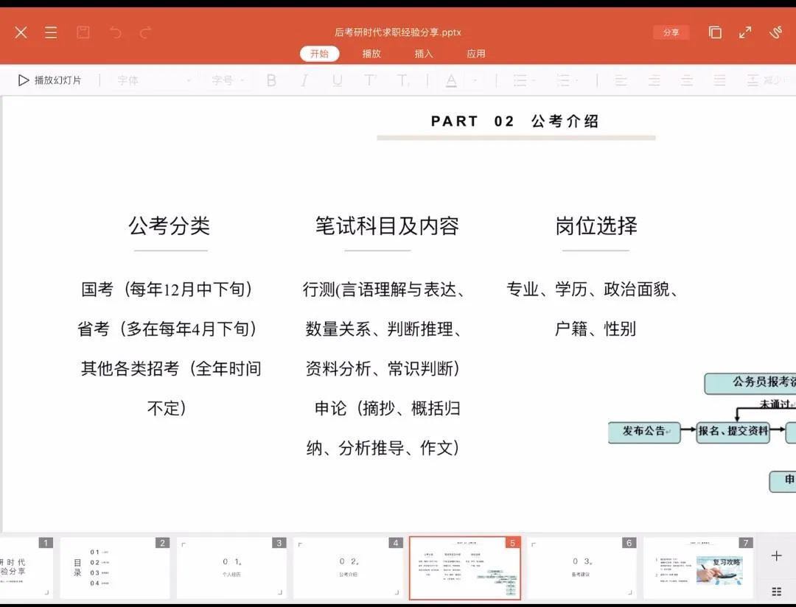Open the hamburger menu icon

pos(51,32)
